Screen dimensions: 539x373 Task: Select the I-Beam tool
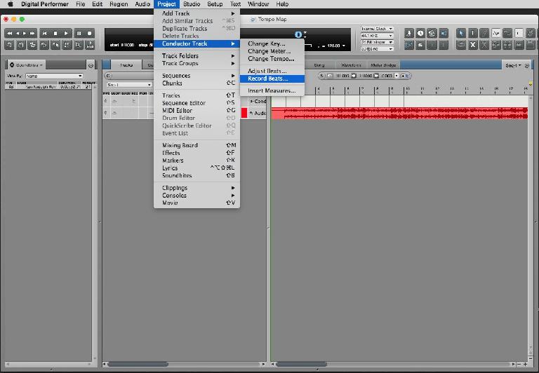tap(472, 34)
